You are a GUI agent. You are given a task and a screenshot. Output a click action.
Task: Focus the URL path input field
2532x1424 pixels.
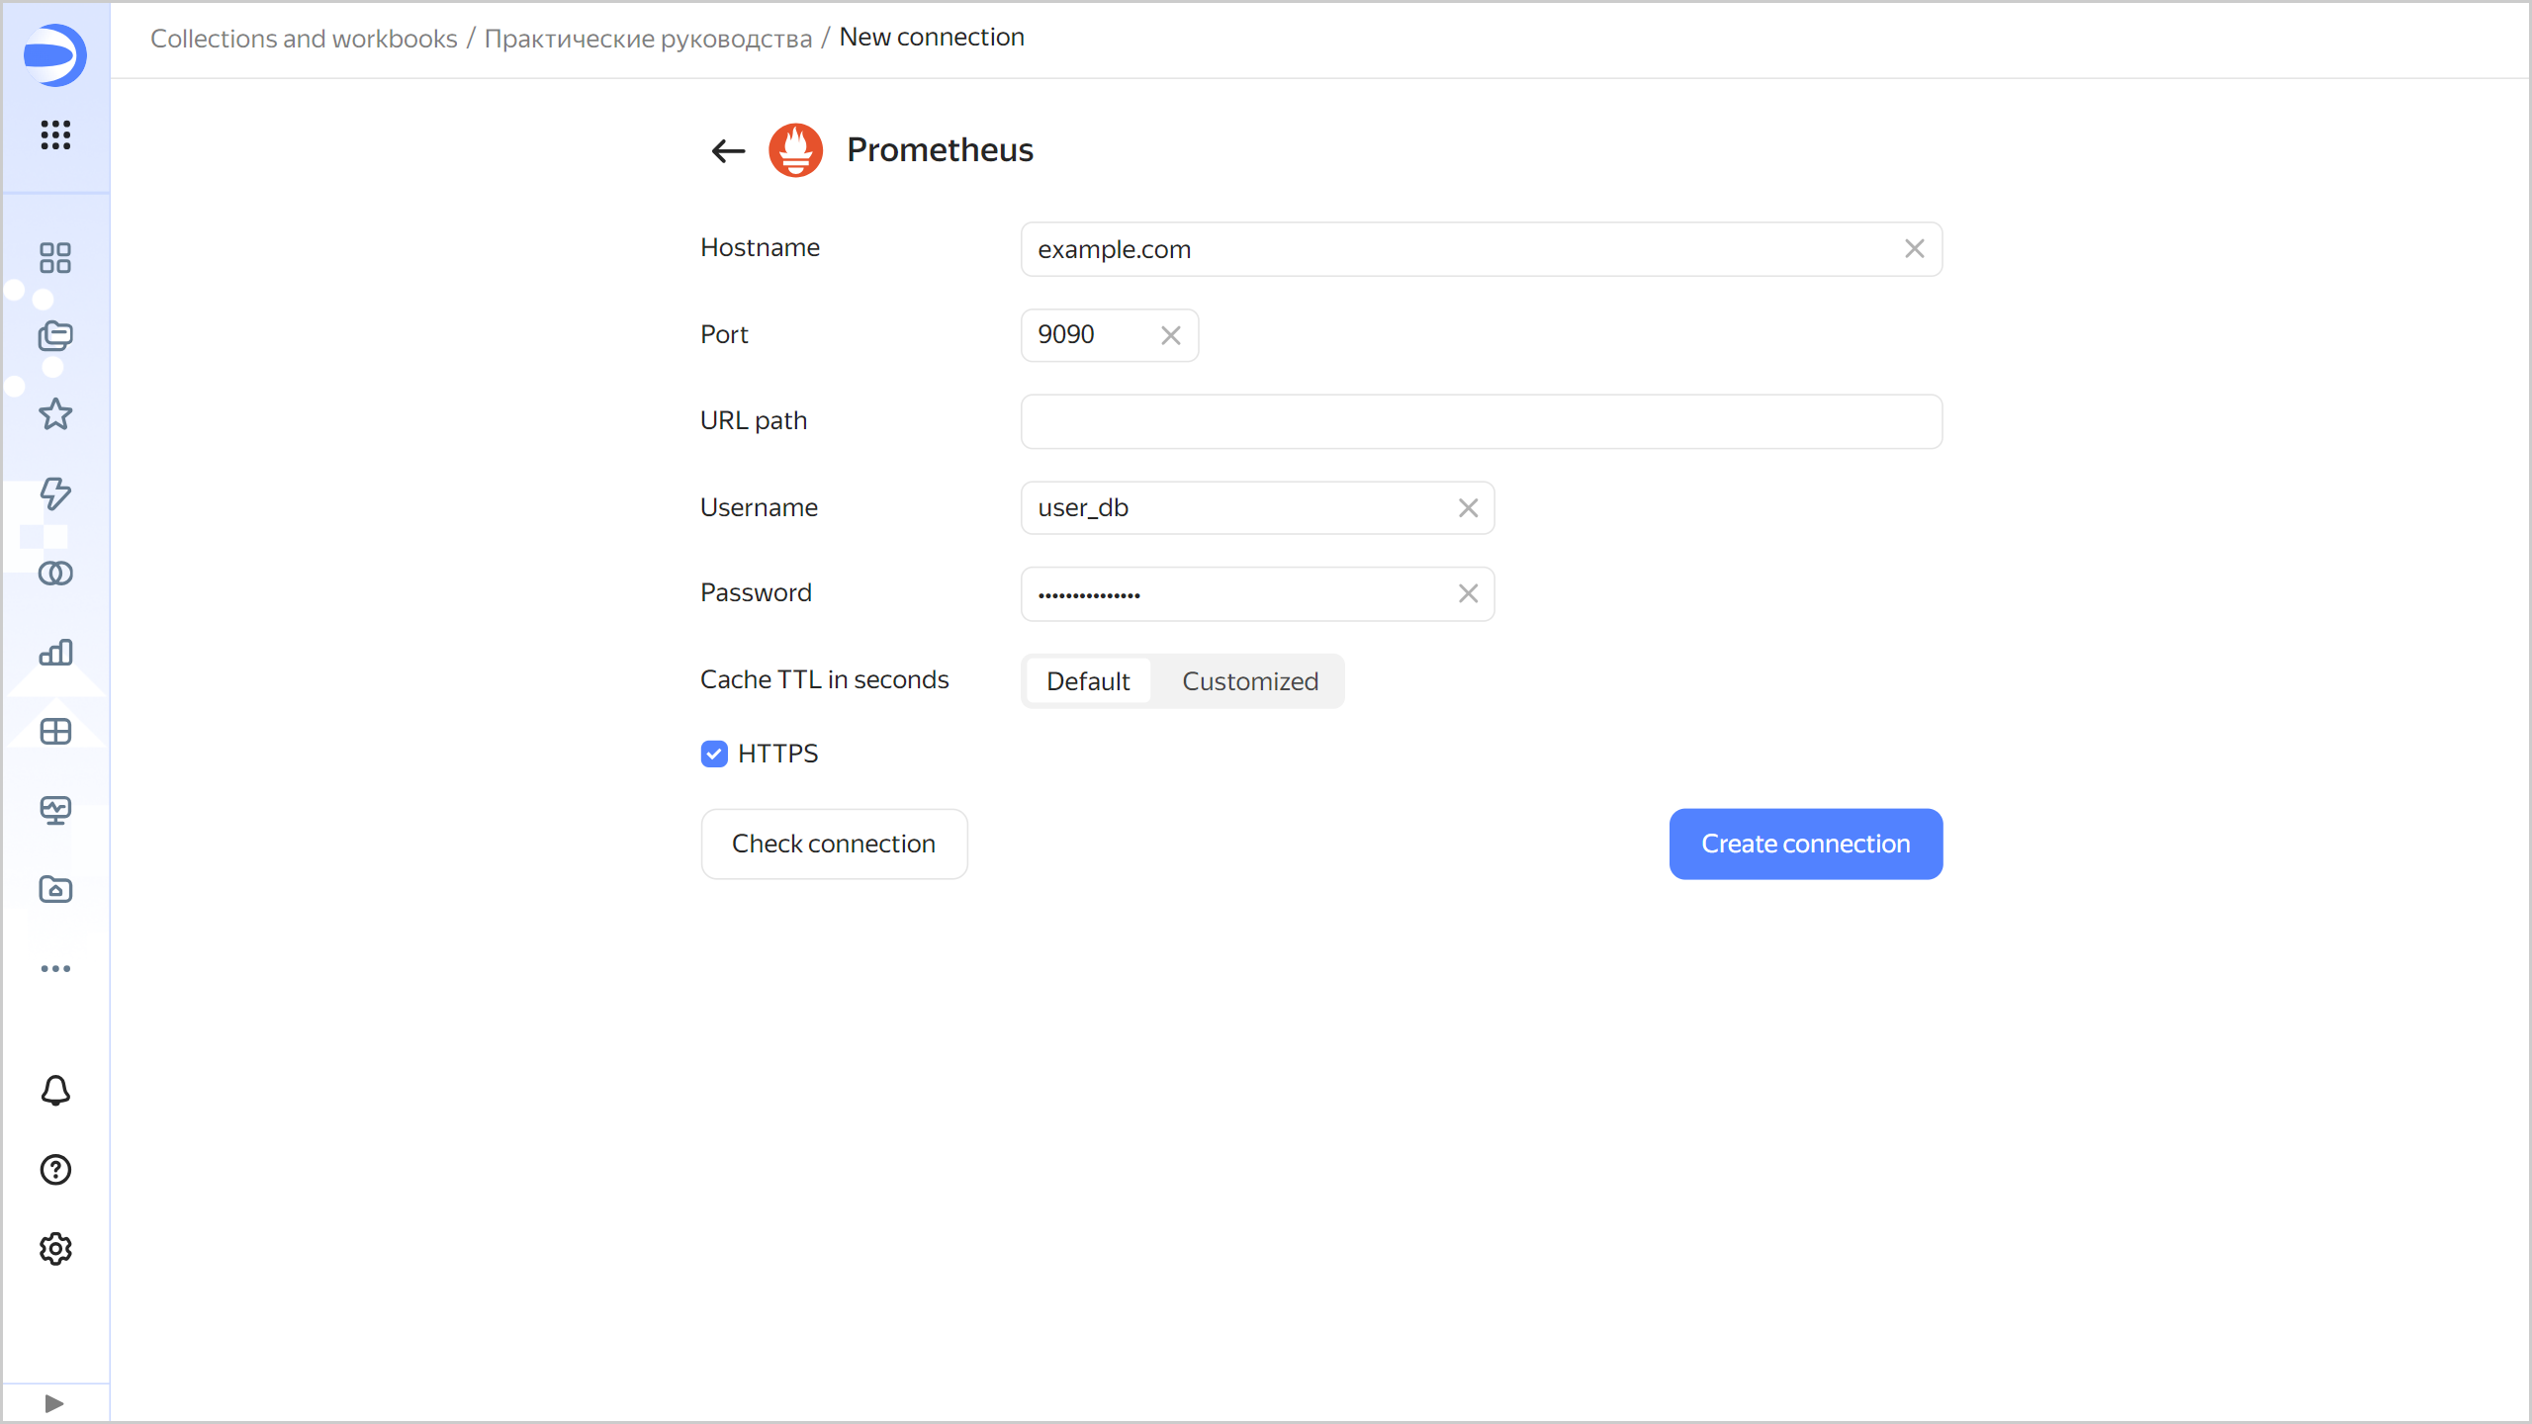1481,421
